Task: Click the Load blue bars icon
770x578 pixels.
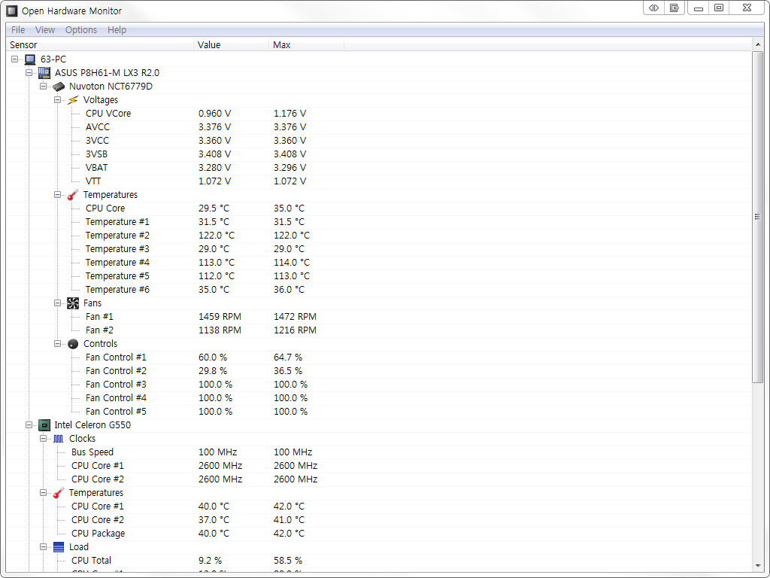Action: click(59, 547)
